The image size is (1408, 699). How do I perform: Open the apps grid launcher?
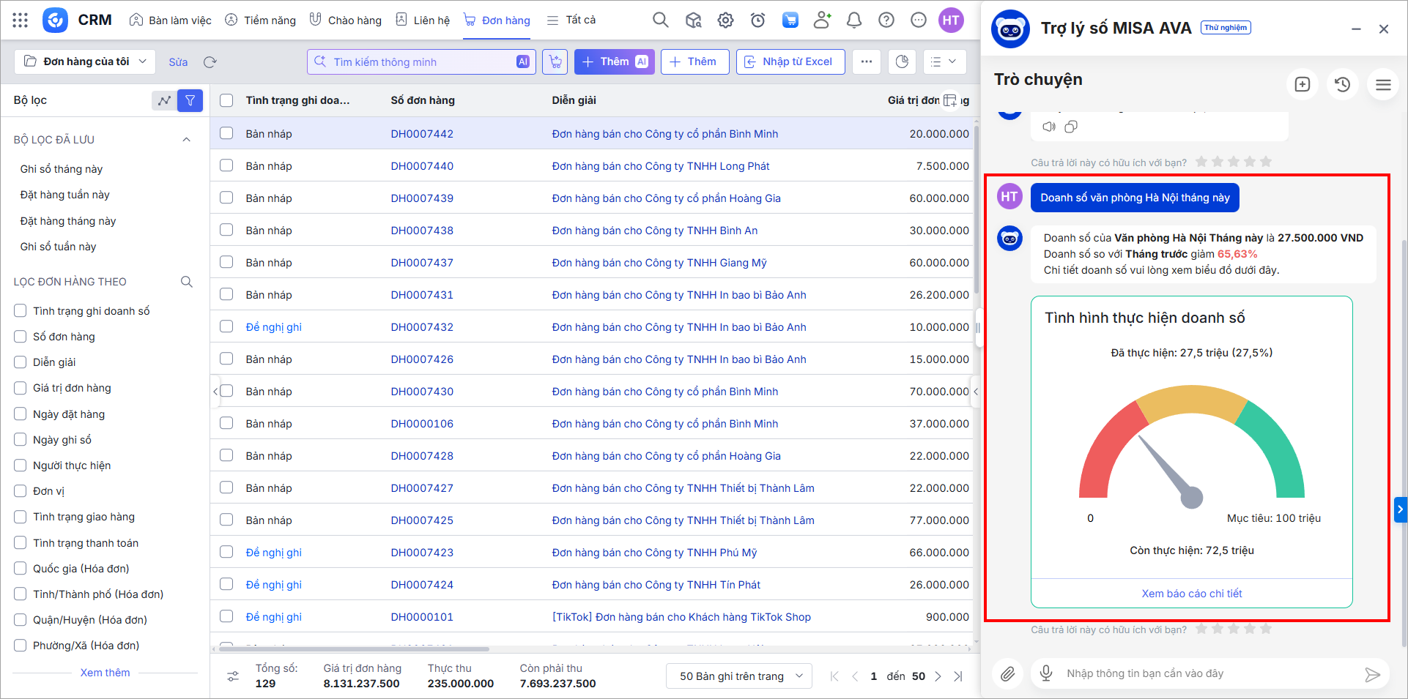tap(21, 20)
